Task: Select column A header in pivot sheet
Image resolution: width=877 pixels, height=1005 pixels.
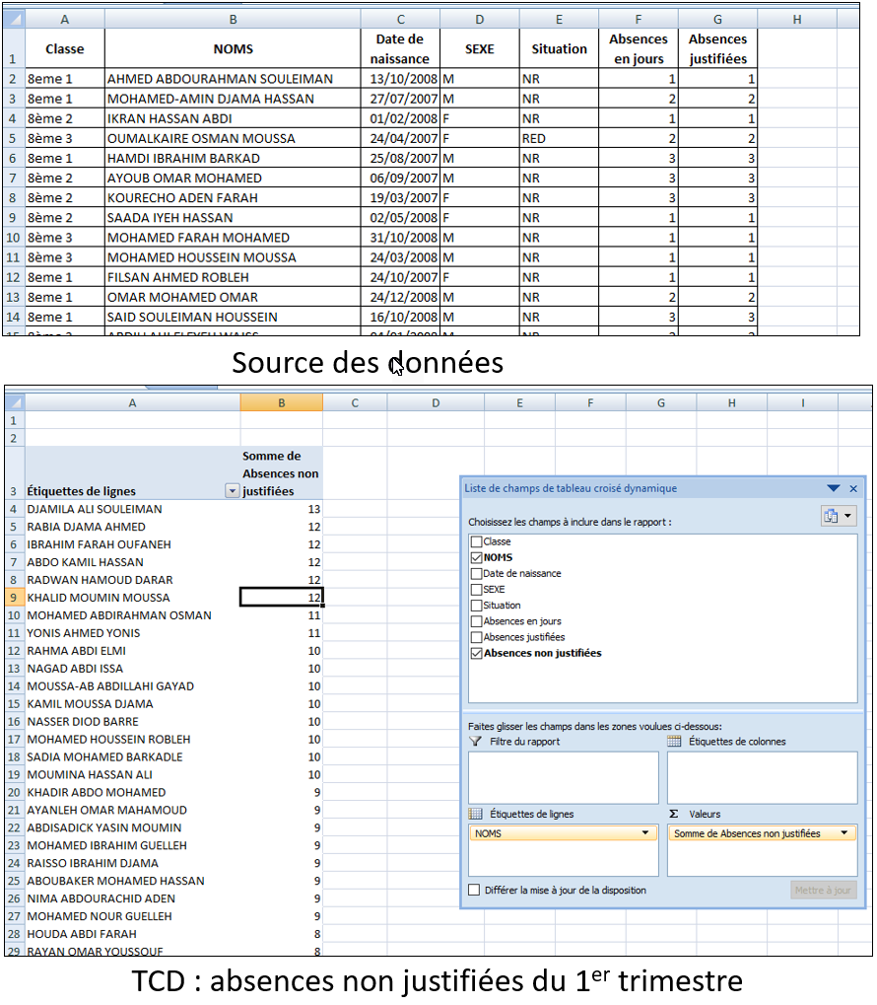Action: coord(133,403)
